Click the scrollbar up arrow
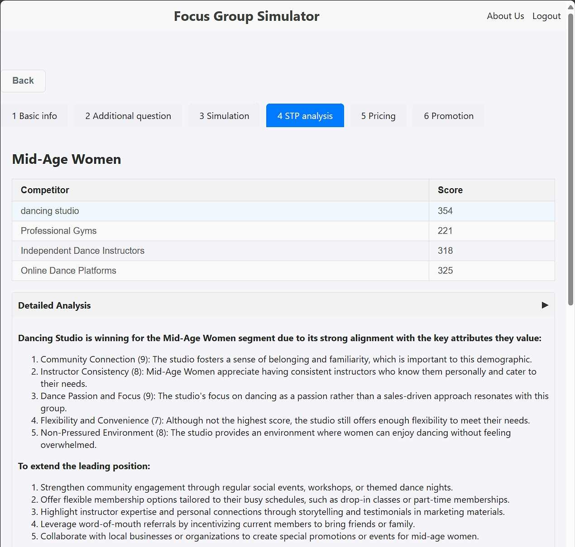Image resolution: width=575 pixels, height=547 pixels. [x=571, y=6]
